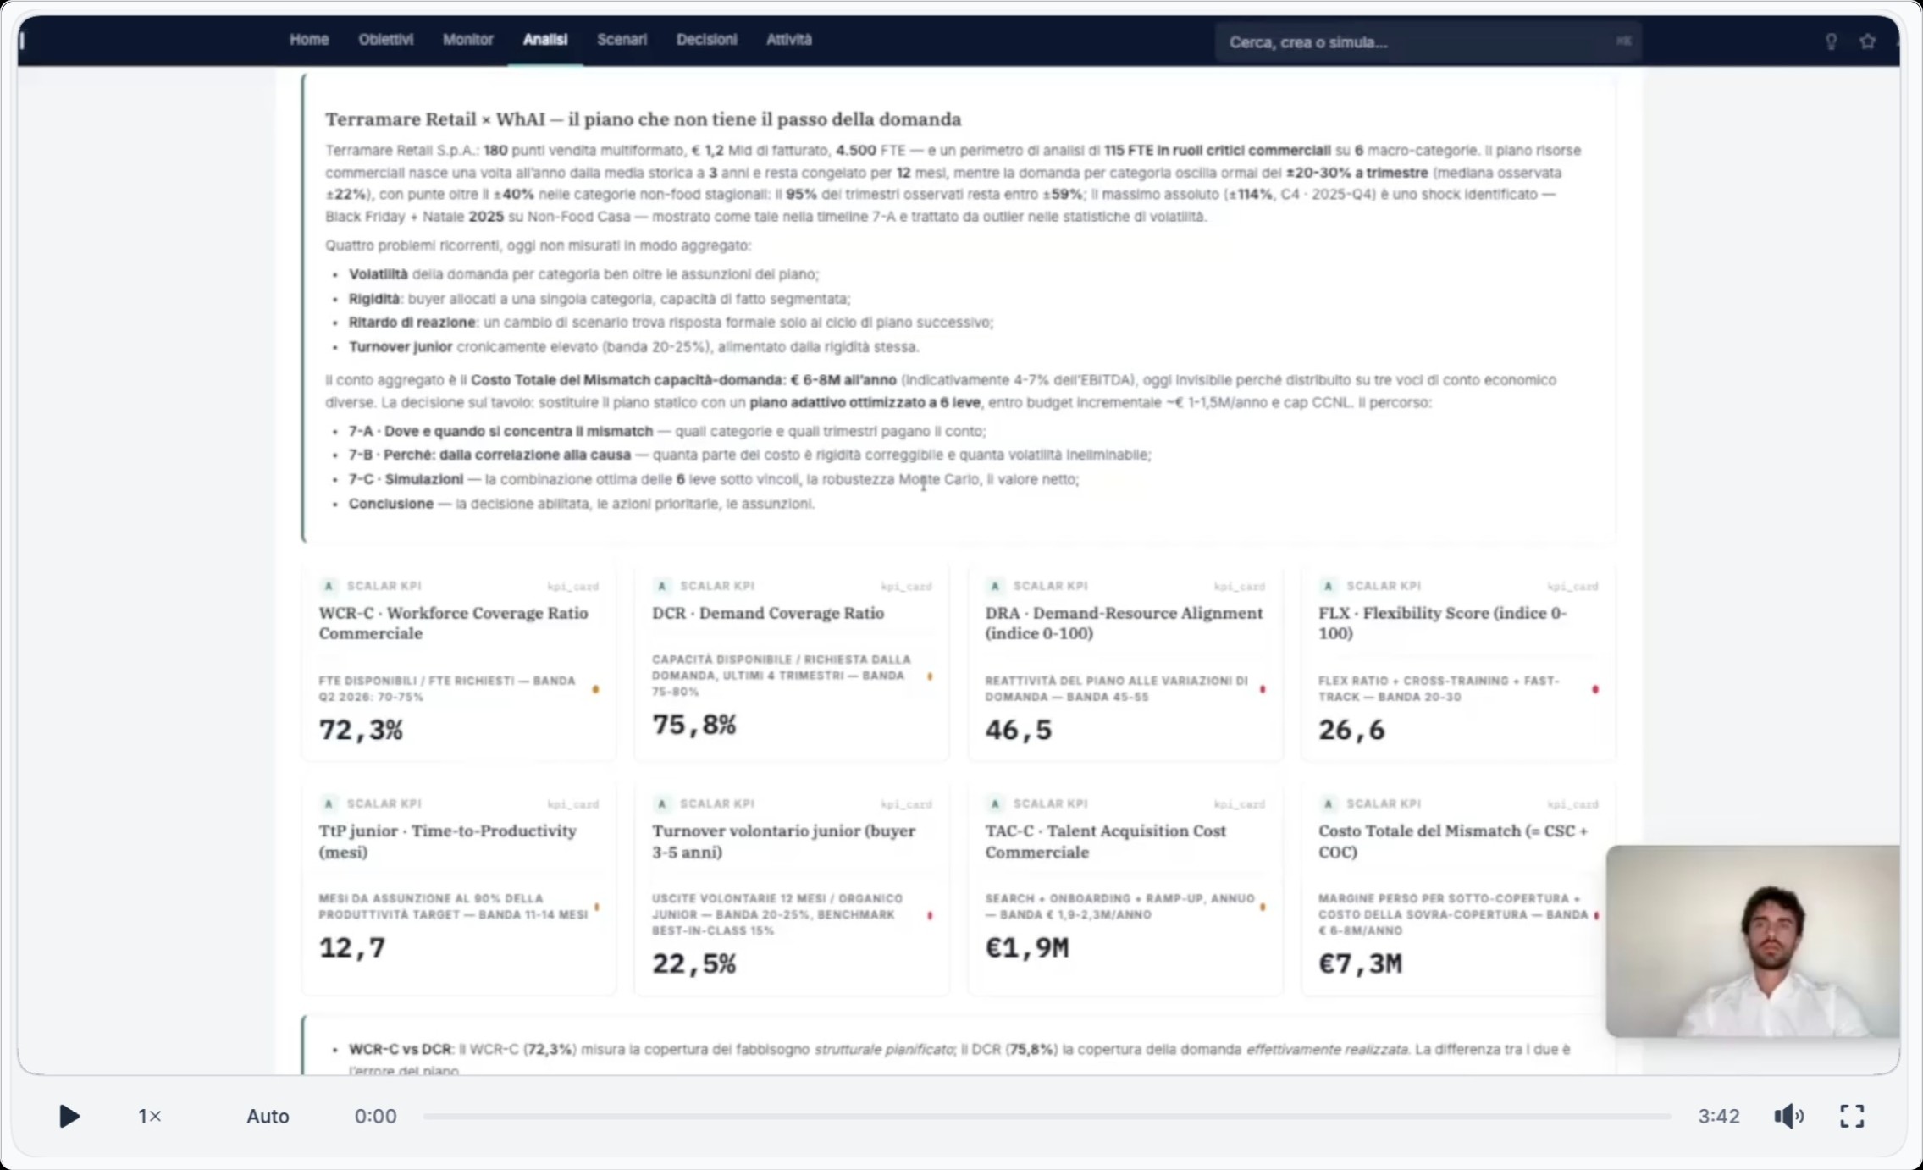Viewport: 1923px width, 1170px height.
Task: Click the lightbulb icon in top bar
Action: (x=1831, y=41)
